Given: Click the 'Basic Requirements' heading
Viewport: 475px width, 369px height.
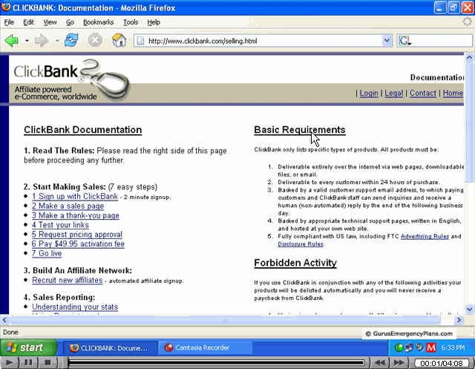Looking at the screenshot, I should point(300,130).
